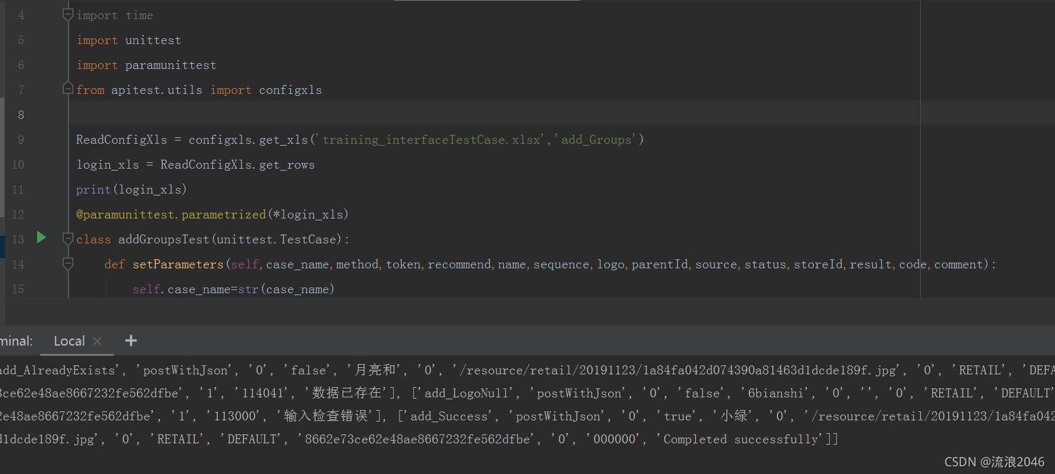The width and height of the screenshot is (1055, 474).
Task: Click the 'parentId' parameter on line 14
Action: click(x=660, y=264)
